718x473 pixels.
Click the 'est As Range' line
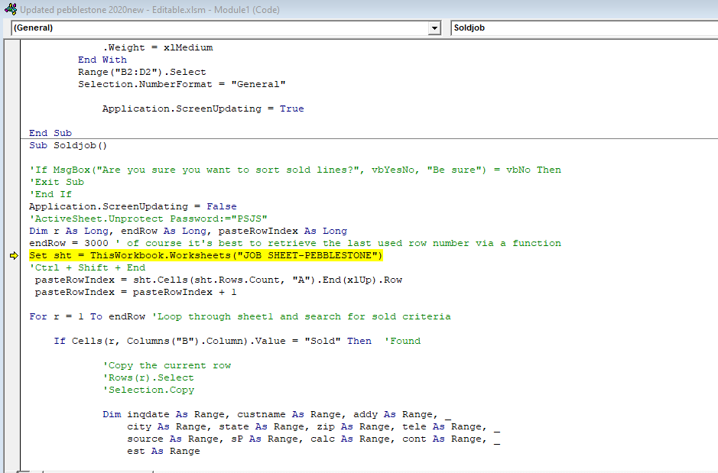(x=164, y=451)
